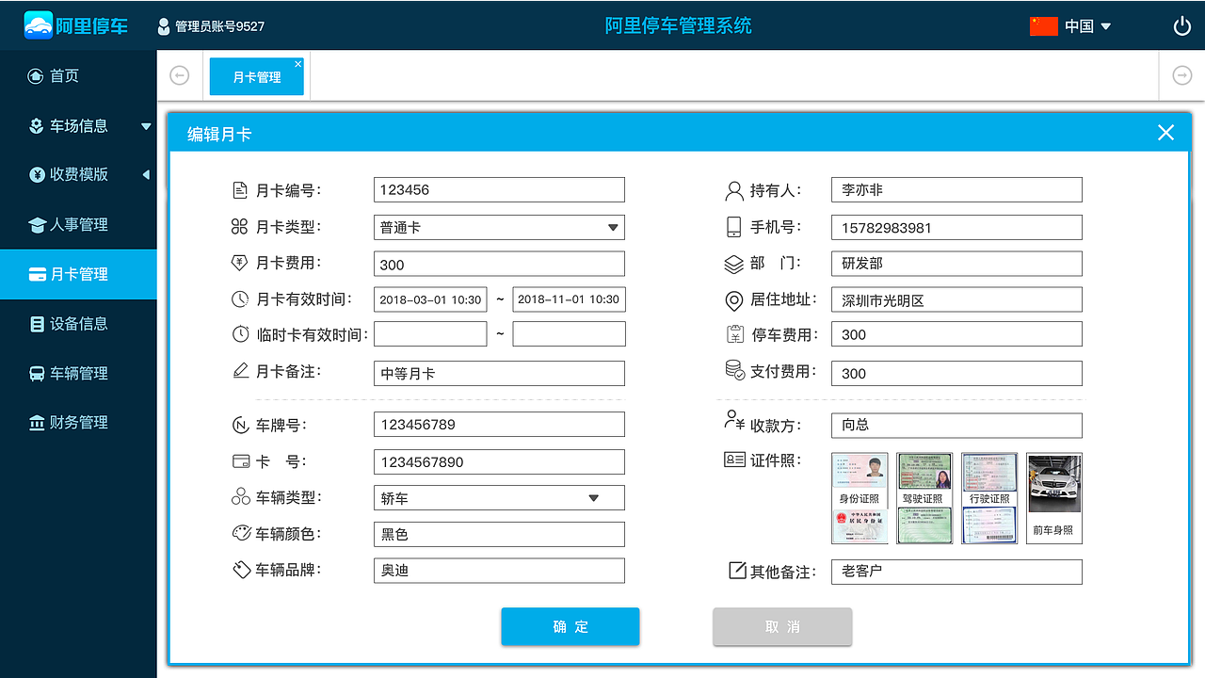Go forward with the right arrow circle
The image size is (1205, 678).
tap(1182, 75)
